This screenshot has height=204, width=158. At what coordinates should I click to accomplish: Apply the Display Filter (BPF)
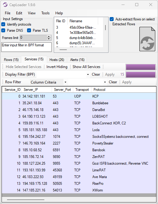click(x=110, y=74)
